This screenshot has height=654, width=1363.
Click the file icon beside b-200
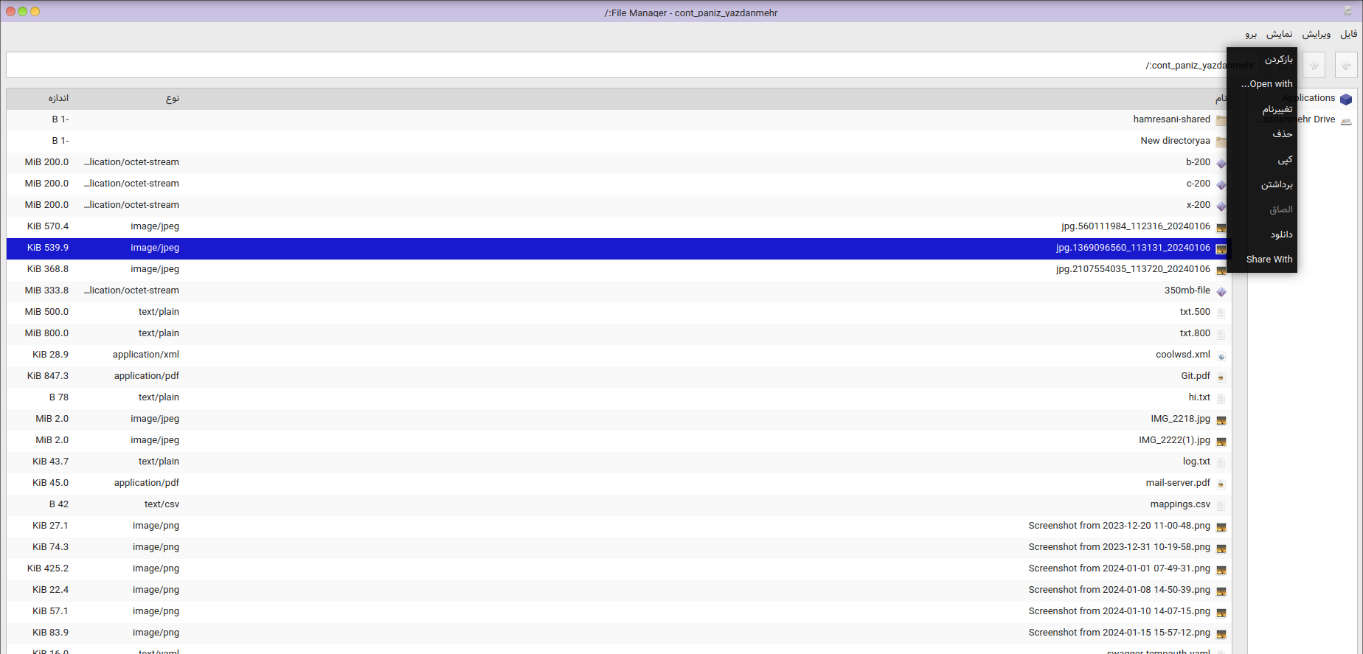click(x=1221, y=163)
